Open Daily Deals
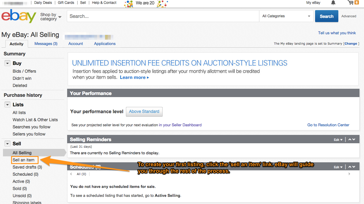Image resolution: width=364 pixels, height=204 pixels. [43, 3]
